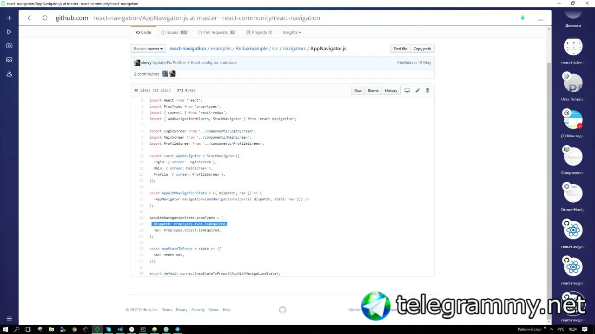Open file in GitHub Desktop via monitor icon

[407, 90]
